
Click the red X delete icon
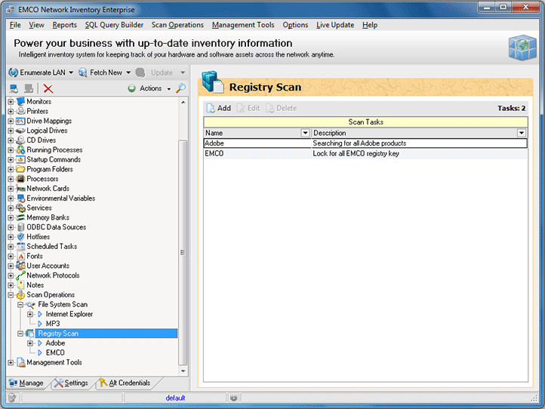[x=48, y=88]
